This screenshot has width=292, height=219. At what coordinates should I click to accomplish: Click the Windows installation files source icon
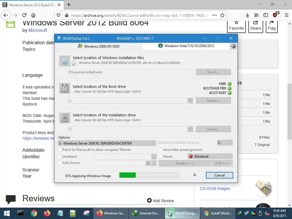coord(65,61)
